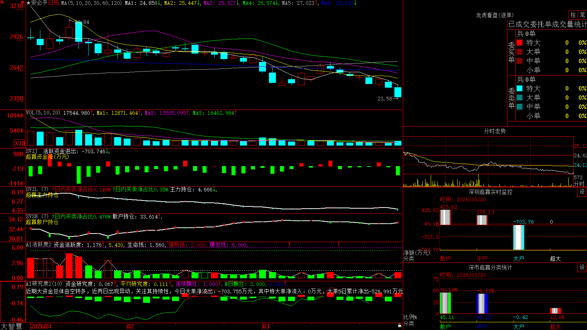
Task: Click the 强势线: 3.000 label
Action: pyautogui.click(x=187, y=245)
